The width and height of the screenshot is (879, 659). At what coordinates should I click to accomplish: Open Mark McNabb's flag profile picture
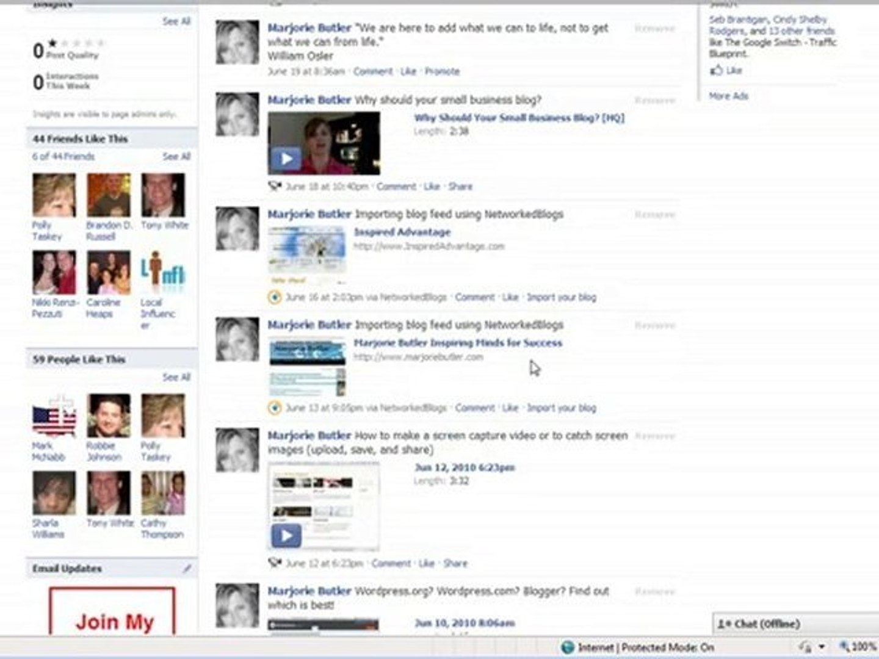pyautogui.click(x=54, y=416)
